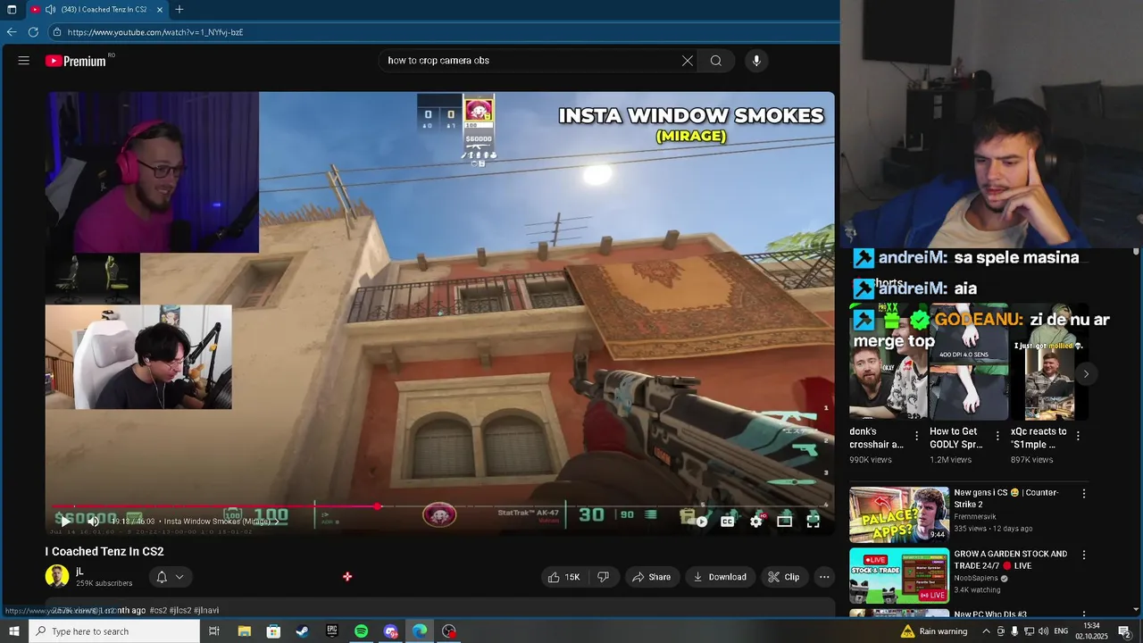Open volume control in system tray
The image size is (1143, 643).
[x=1043, y=631]
